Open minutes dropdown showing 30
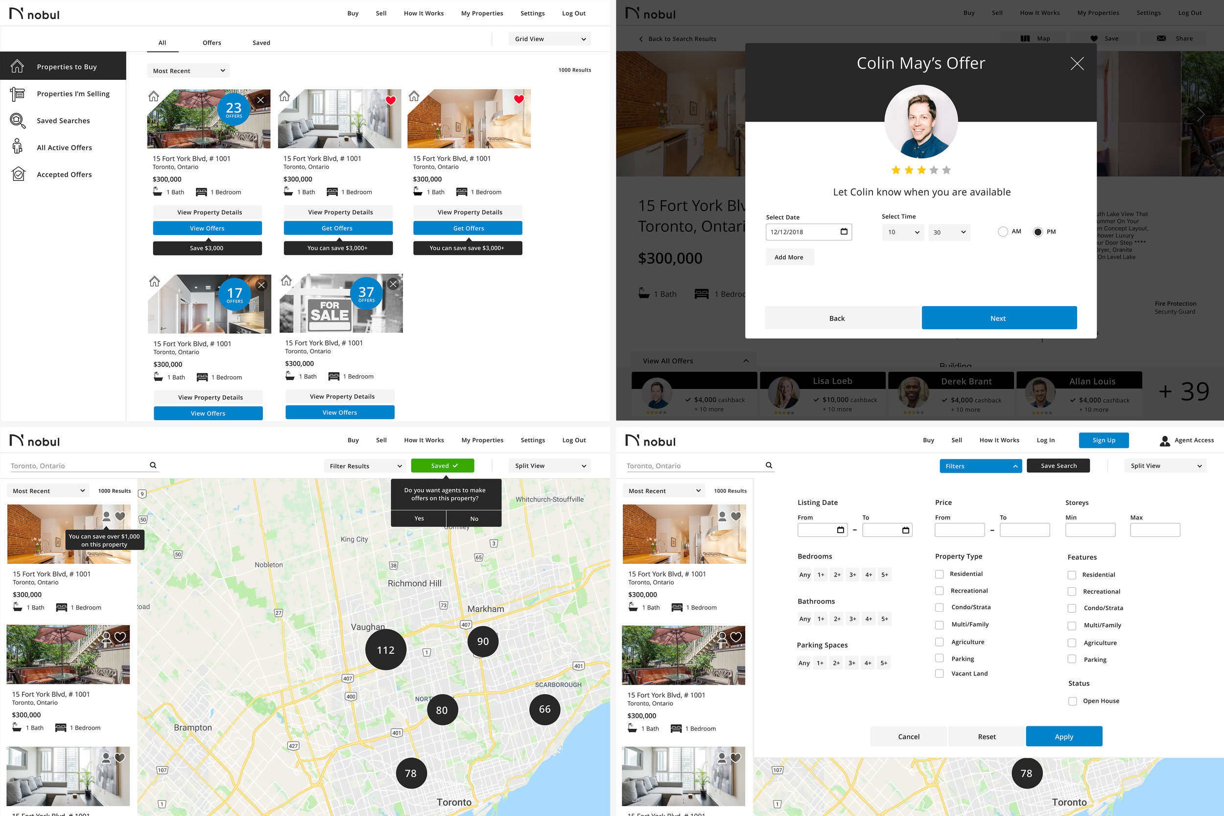 point(949,232)
